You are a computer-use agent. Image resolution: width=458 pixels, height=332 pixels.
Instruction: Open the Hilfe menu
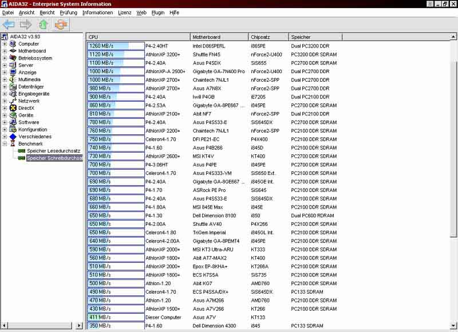(x=174, y=13)
